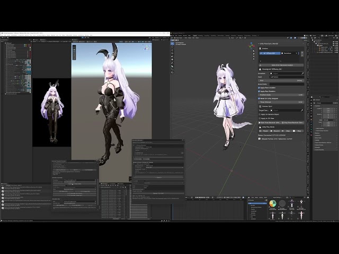Select the Move tool in Blender toolbar

172,51
